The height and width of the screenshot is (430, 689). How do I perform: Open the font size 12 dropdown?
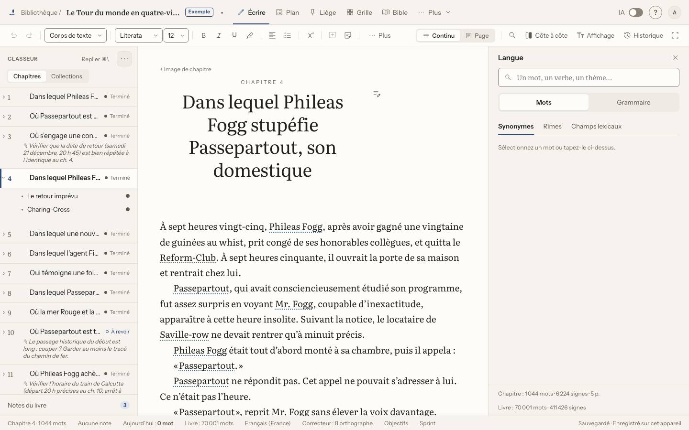pyautogui.click(x=176, y=35)
